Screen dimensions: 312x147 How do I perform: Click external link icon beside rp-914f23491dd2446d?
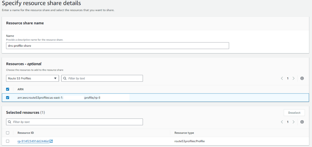[x=51, y=141]
